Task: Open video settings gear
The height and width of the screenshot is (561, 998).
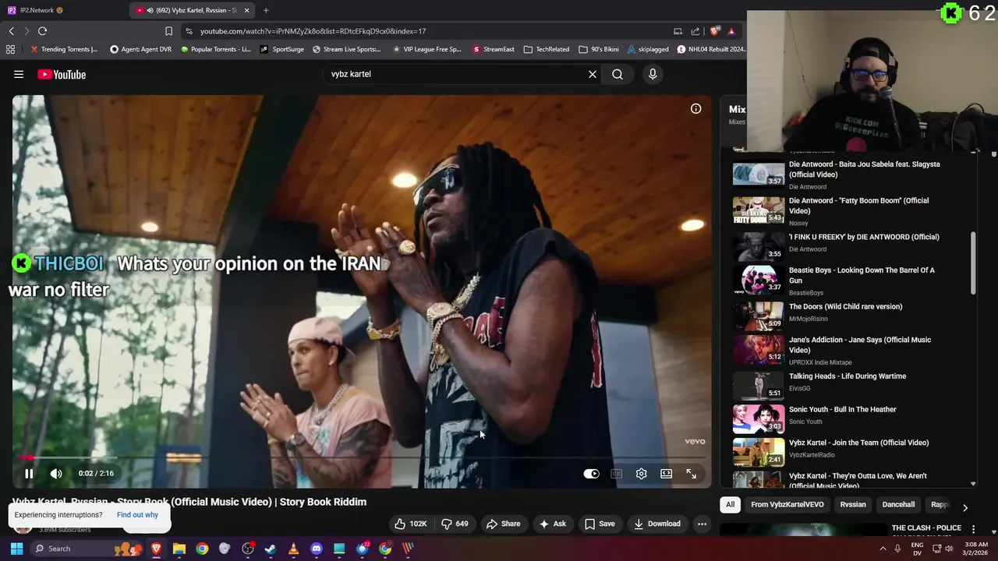Action: 641,474
